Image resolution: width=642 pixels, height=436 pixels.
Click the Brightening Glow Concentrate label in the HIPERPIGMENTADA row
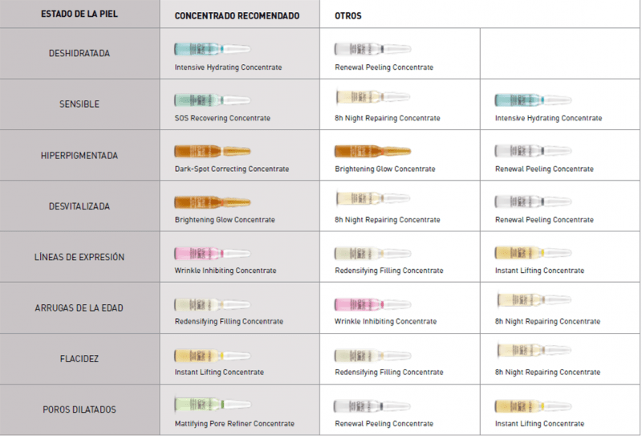tap(385, 169)
